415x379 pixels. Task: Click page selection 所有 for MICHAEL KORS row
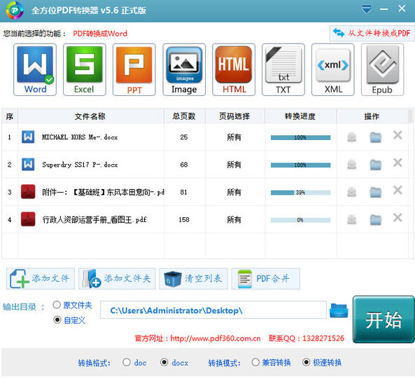(x=234, y=137)
